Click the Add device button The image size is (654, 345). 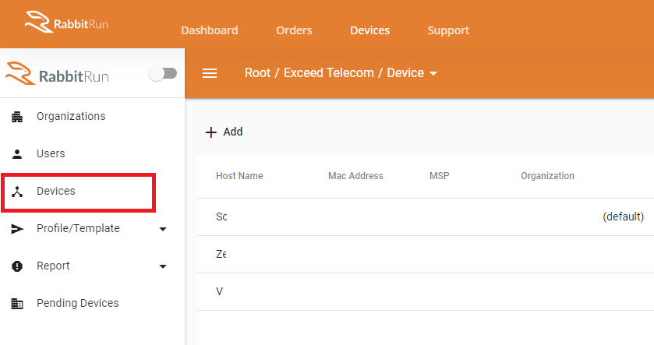(x=224, y=132)
